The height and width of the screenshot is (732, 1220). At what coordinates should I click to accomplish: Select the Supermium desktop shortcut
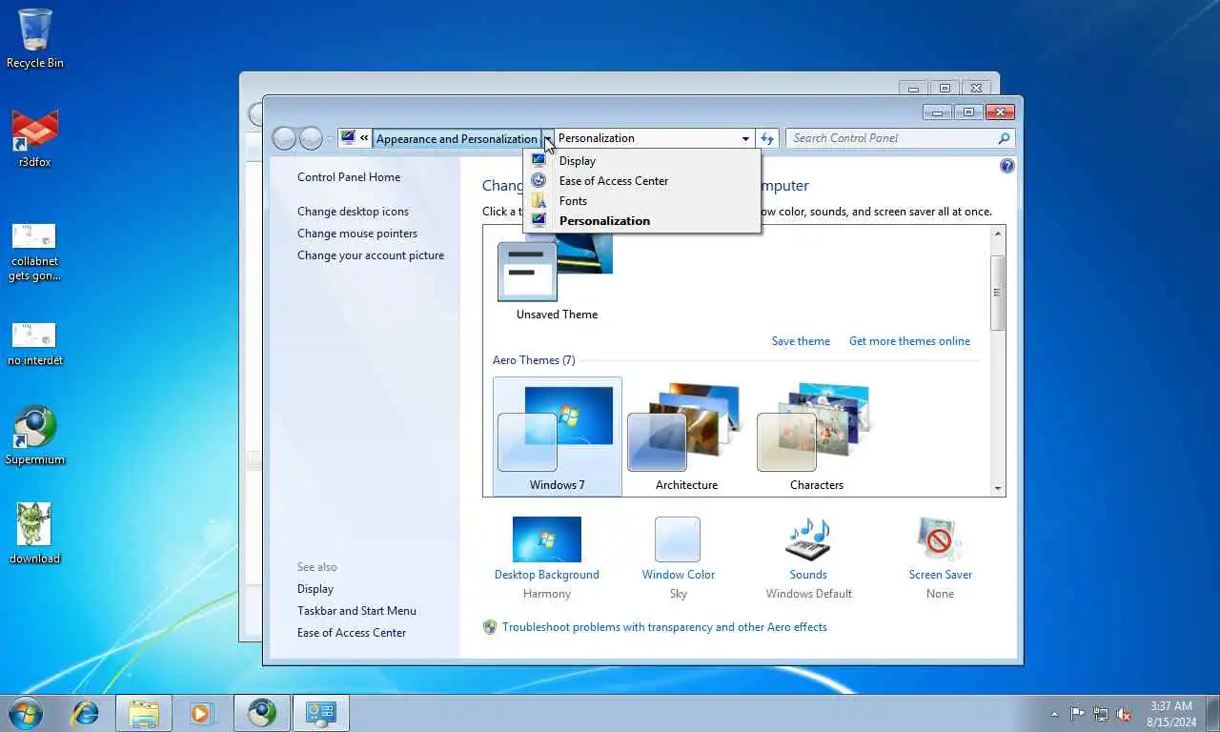point(35,436)
